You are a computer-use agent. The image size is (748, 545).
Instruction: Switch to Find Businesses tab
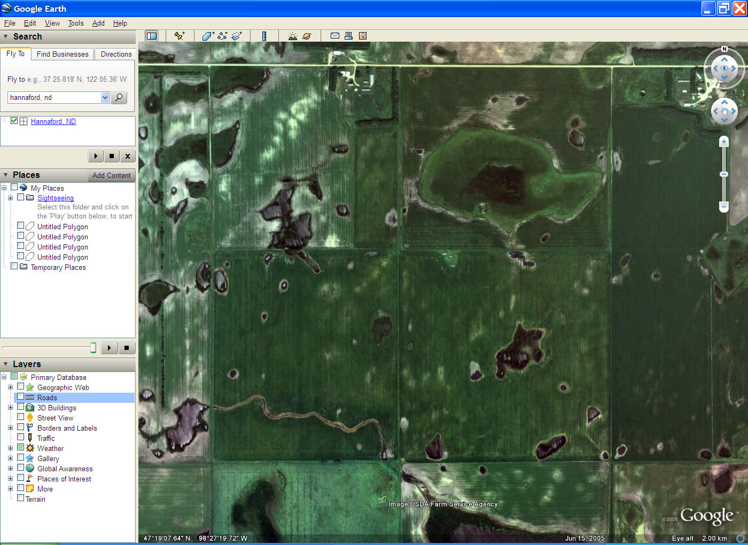[63, 54]
